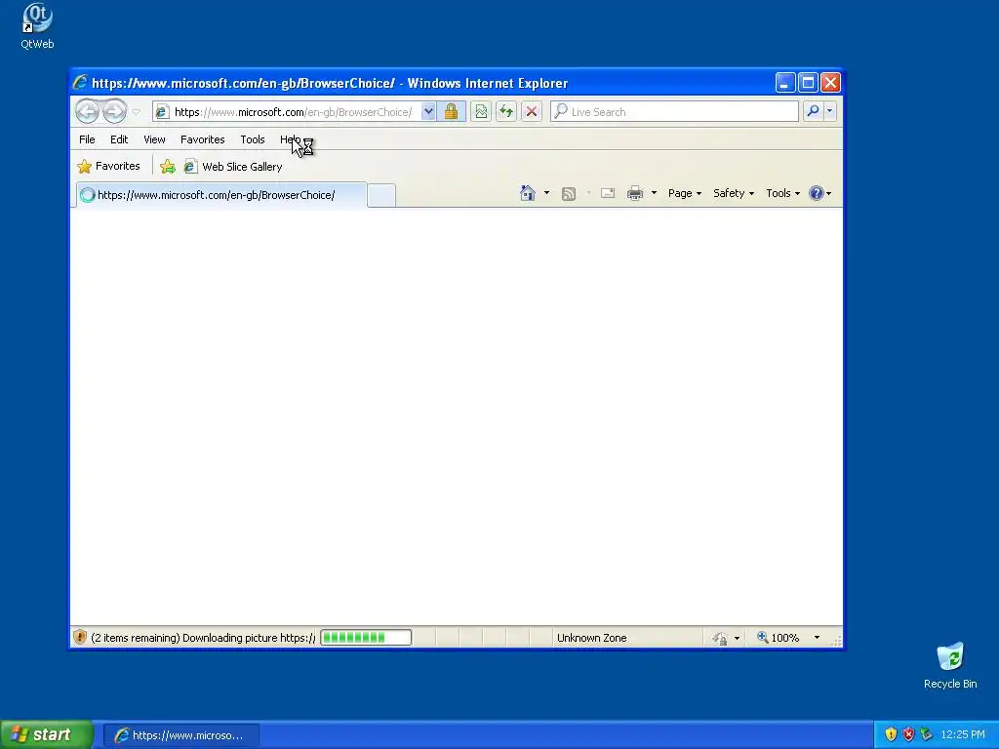Viewport: 999px width, 749px height.
Task: Open a new tab with blank tab button
Action: (x=381, y=195)
